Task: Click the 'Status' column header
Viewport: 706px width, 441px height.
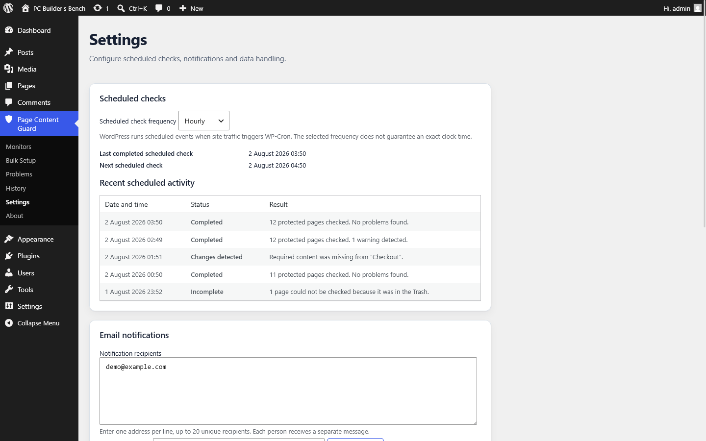Action: (x=200, y=204)
